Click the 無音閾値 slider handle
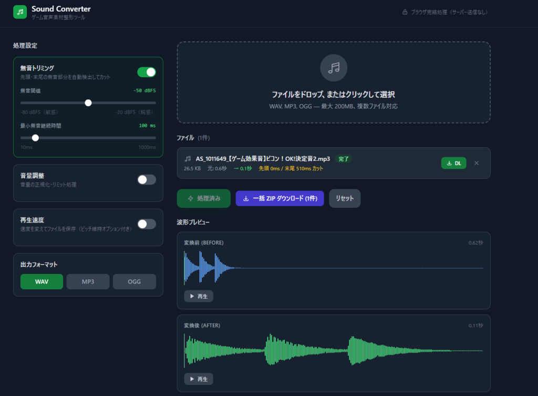Screen dimensions: 538x396 88,103
